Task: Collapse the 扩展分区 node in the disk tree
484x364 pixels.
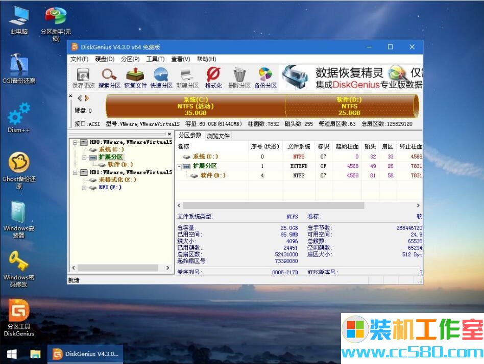Action: point(84,157)
